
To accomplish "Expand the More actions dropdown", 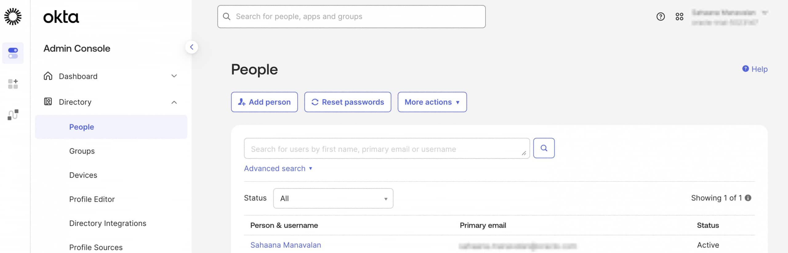I will tap(432, 102).
